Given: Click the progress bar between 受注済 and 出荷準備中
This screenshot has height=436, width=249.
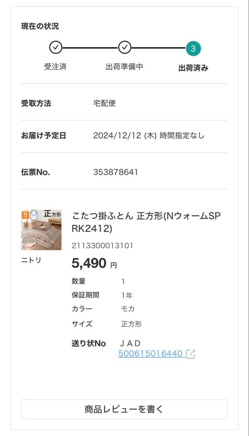Looking at the screenshot, I should coord(90,47).
